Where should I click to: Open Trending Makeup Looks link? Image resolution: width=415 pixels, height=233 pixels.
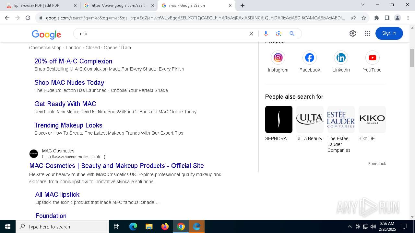(x=68, y=125)
